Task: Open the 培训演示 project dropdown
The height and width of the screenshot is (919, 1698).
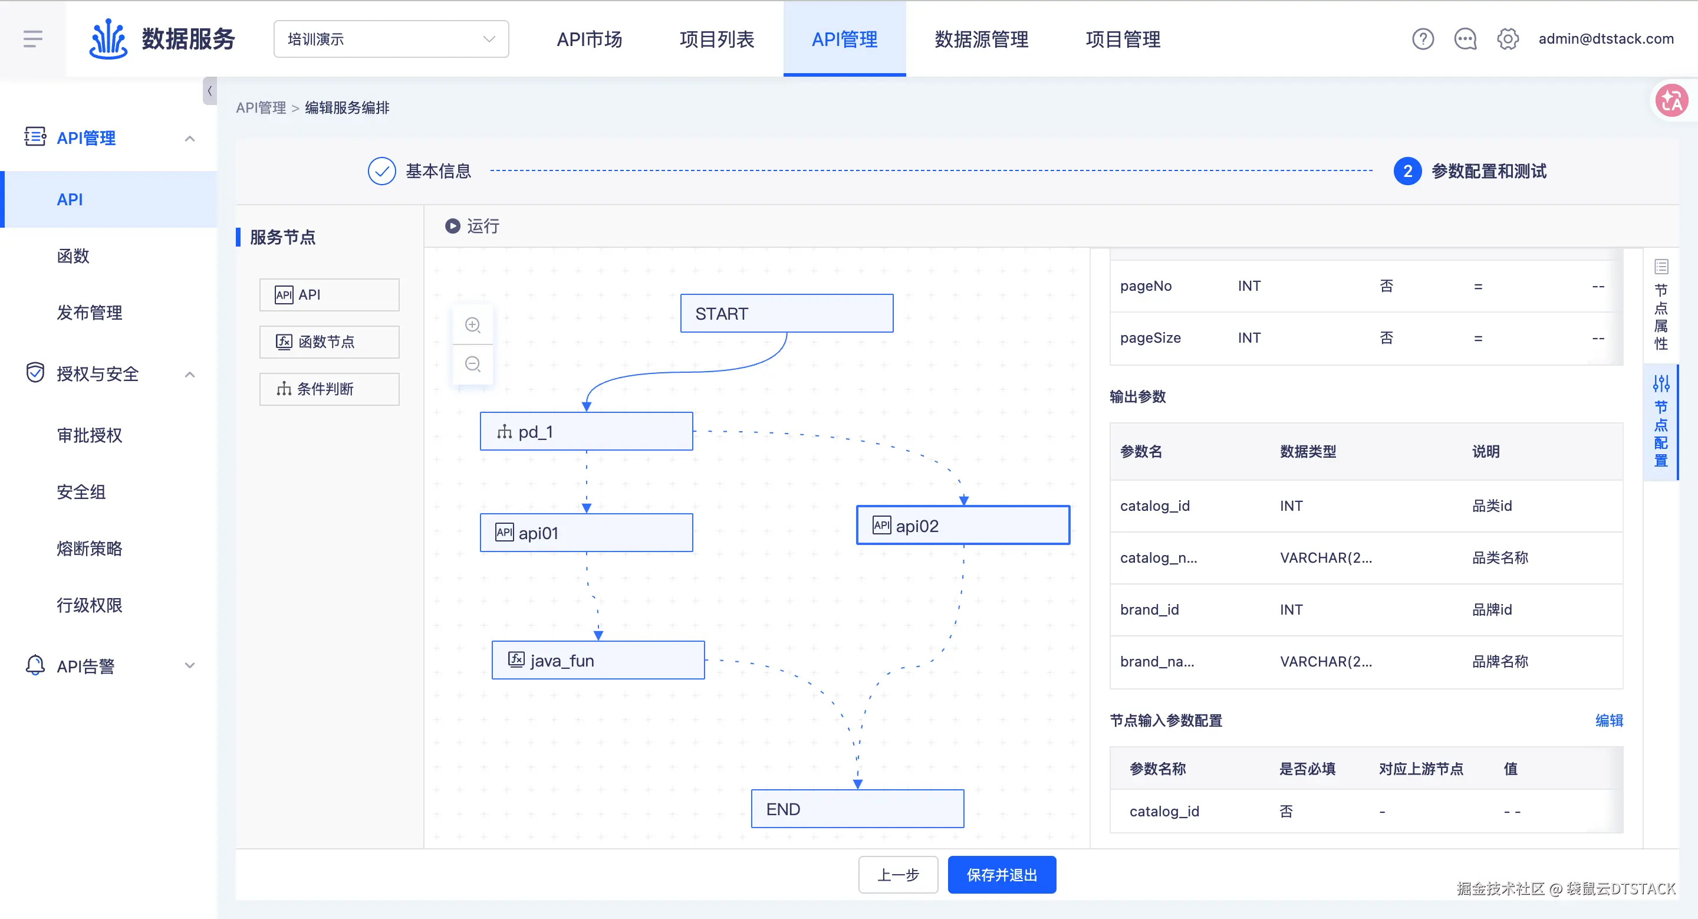Action: pos(391,39)
